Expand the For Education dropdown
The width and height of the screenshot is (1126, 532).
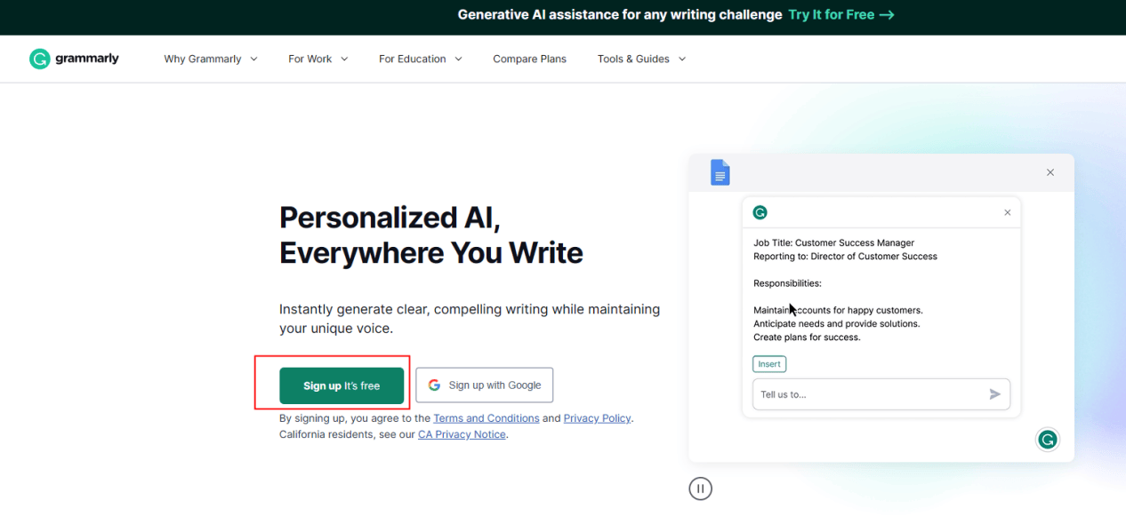tap(420, 59)
